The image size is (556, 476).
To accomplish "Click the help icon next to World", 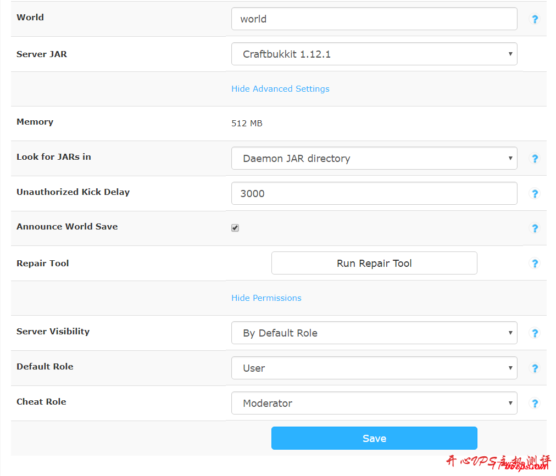I will click(x=534, y=19).
